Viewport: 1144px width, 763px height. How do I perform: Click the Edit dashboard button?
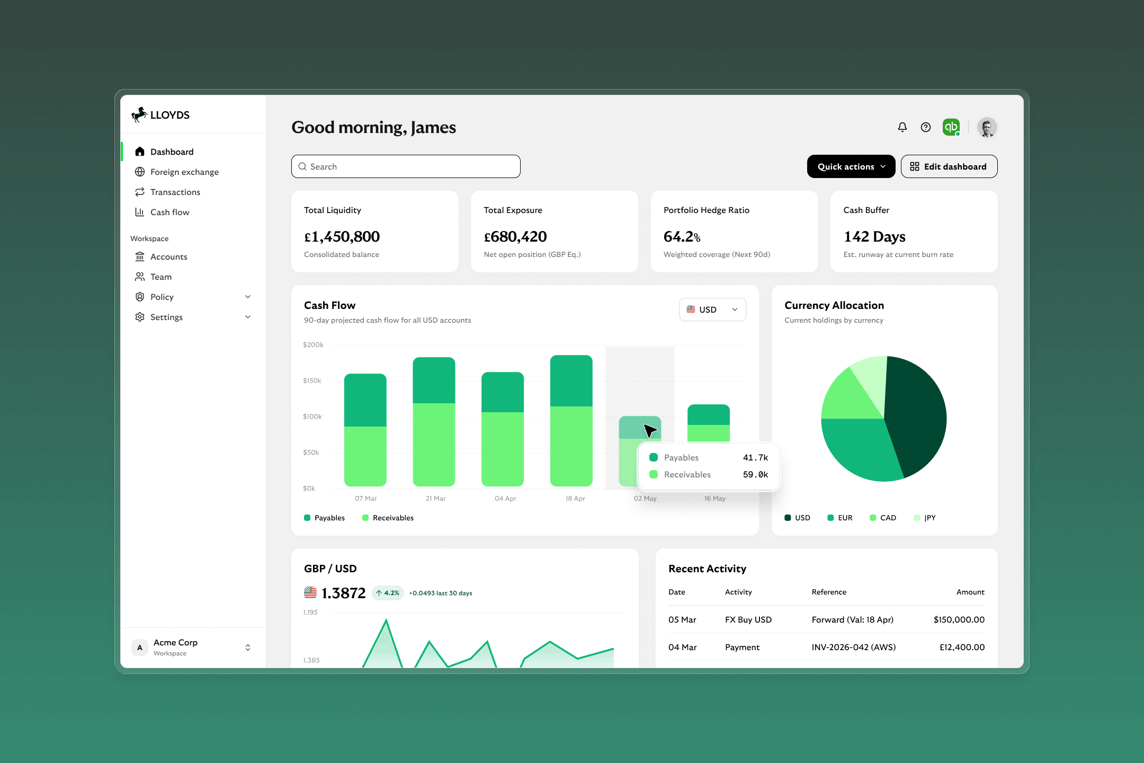tap(949, 166)
